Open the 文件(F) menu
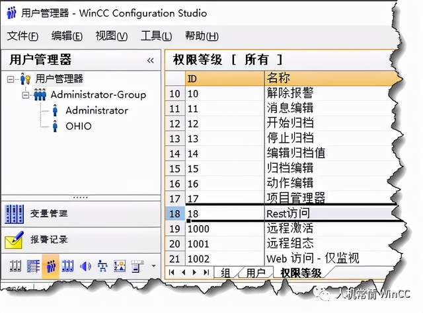The height and width of the screenshot is (313, 423). click(x=22, y=36)
